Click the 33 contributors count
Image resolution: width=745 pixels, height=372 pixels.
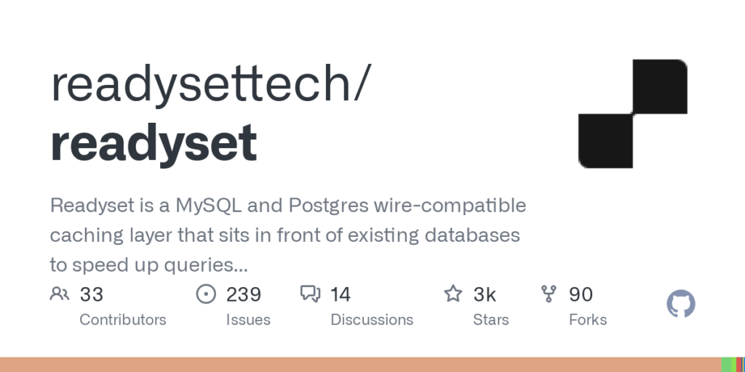tap(92, 294)
